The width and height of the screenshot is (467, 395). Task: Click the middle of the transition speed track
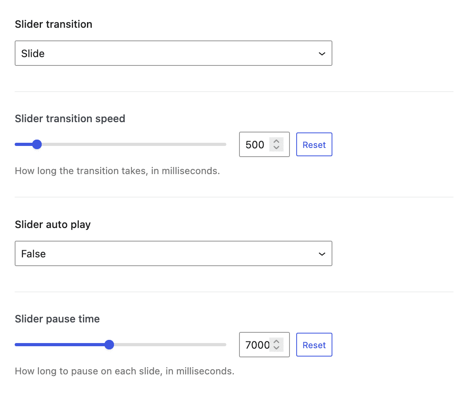(120, 144)
